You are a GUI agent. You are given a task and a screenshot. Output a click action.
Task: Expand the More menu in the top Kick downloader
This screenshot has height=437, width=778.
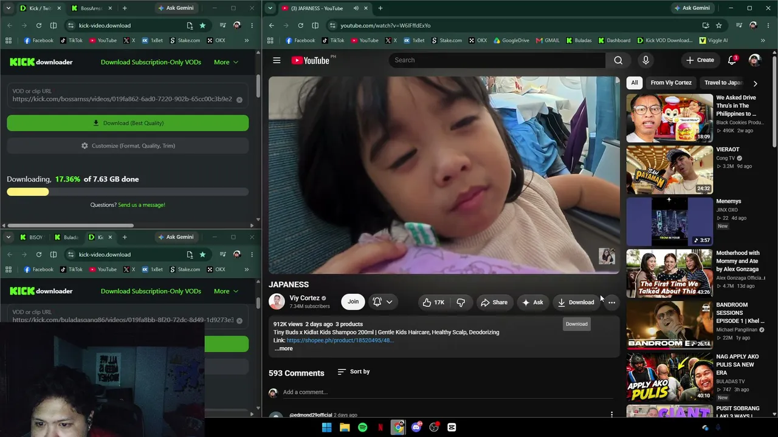point(226,62)
